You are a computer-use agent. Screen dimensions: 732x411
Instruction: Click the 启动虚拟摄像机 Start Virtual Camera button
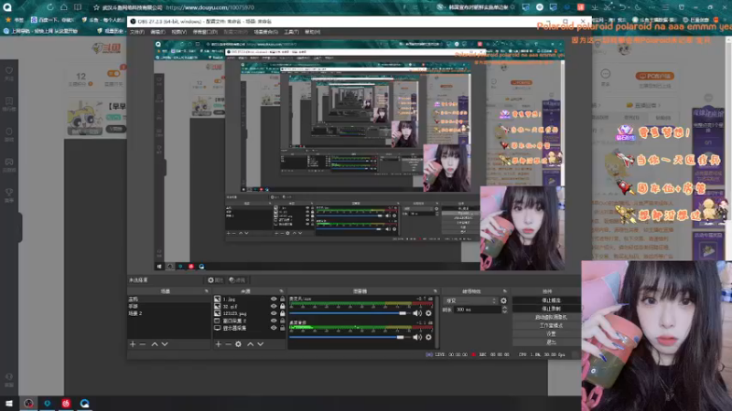[x=546, y=317]
